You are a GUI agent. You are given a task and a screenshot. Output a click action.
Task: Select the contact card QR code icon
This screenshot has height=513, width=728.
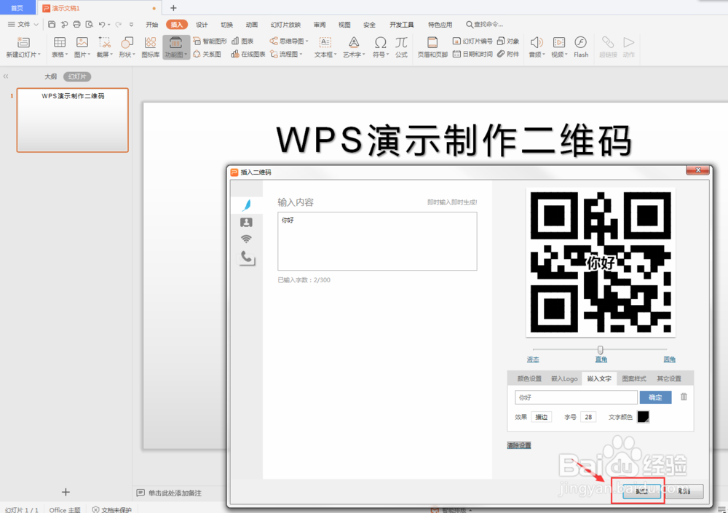point(248,223)
